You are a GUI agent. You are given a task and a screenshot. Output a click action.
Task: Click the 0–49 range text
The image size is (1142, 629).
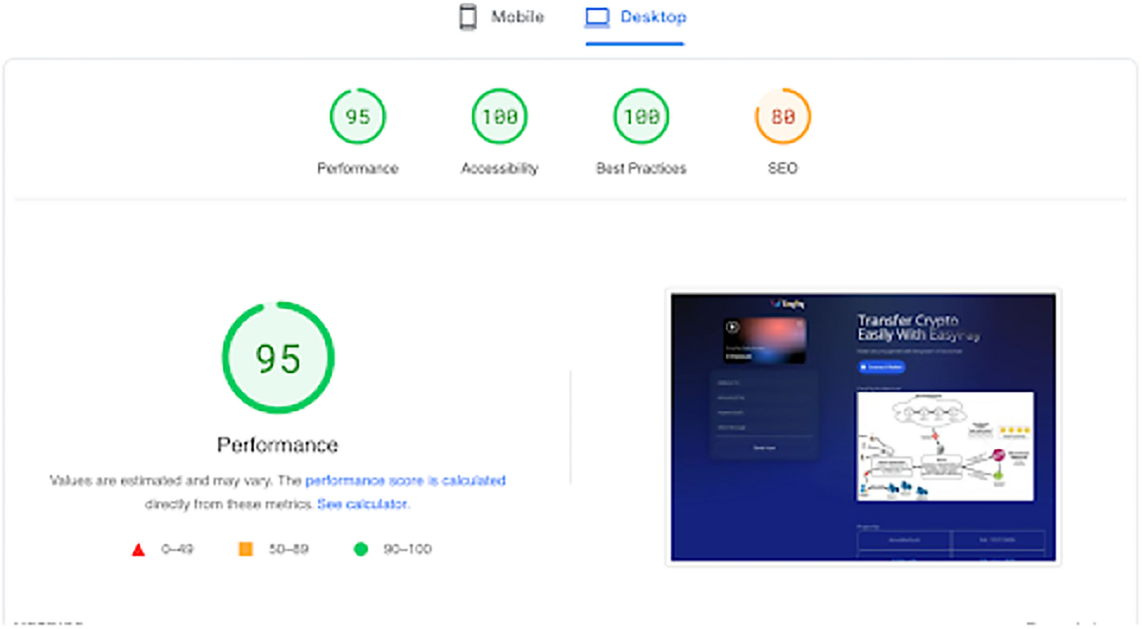pyautogui.click(x=178, y=549)
